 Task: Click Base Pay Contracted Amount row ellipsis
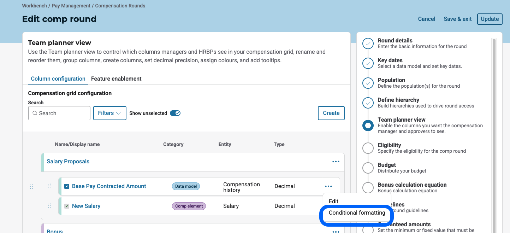(328, 186)
